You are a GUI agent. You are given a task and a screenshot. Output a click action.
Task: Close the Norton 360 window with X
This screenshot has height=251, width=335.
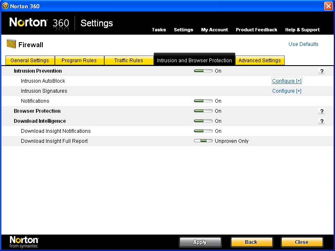(x=328, y=6)
